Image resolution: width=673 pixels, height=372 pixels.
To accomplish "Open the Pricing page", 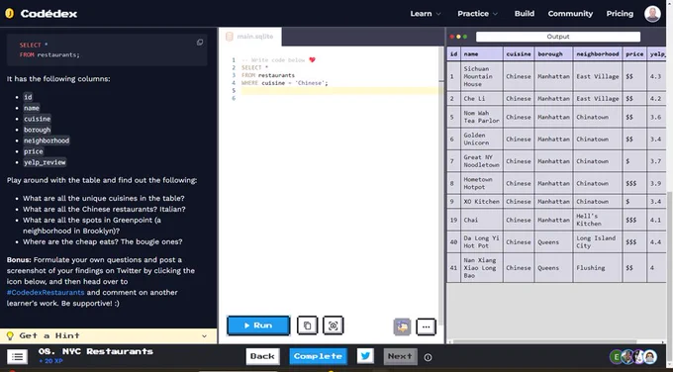I will [x=620, y=14].
